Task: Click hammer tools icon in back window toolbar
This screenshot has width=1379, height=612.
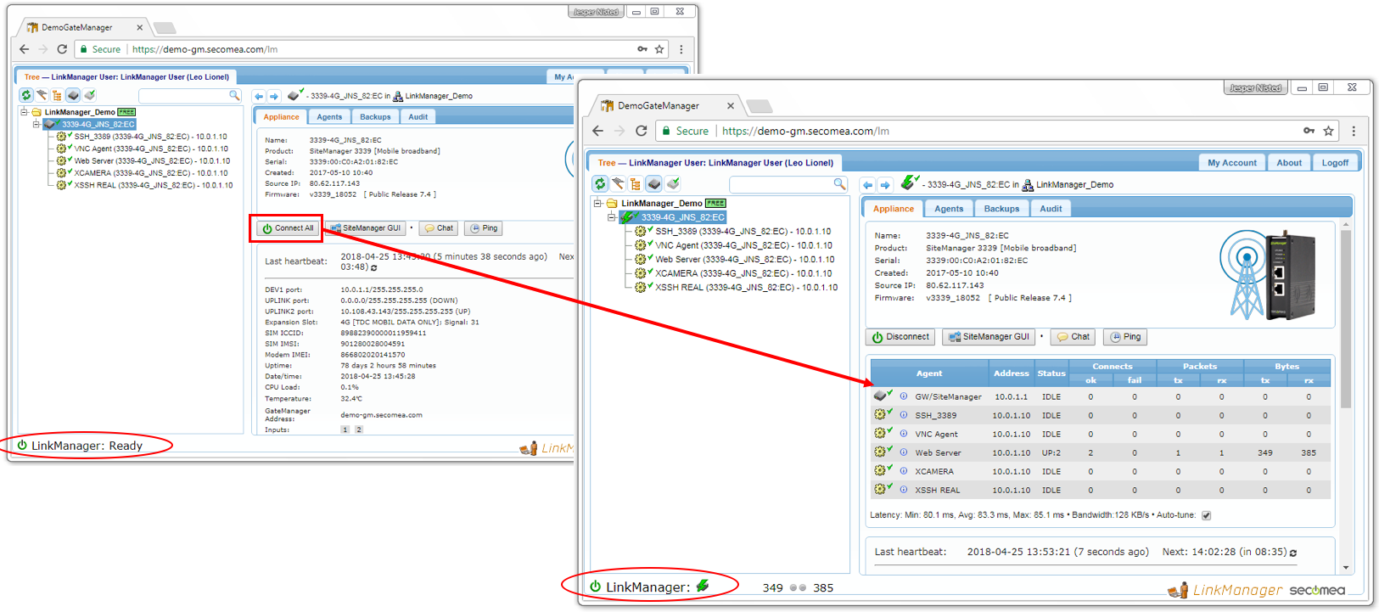Action: 42,95
